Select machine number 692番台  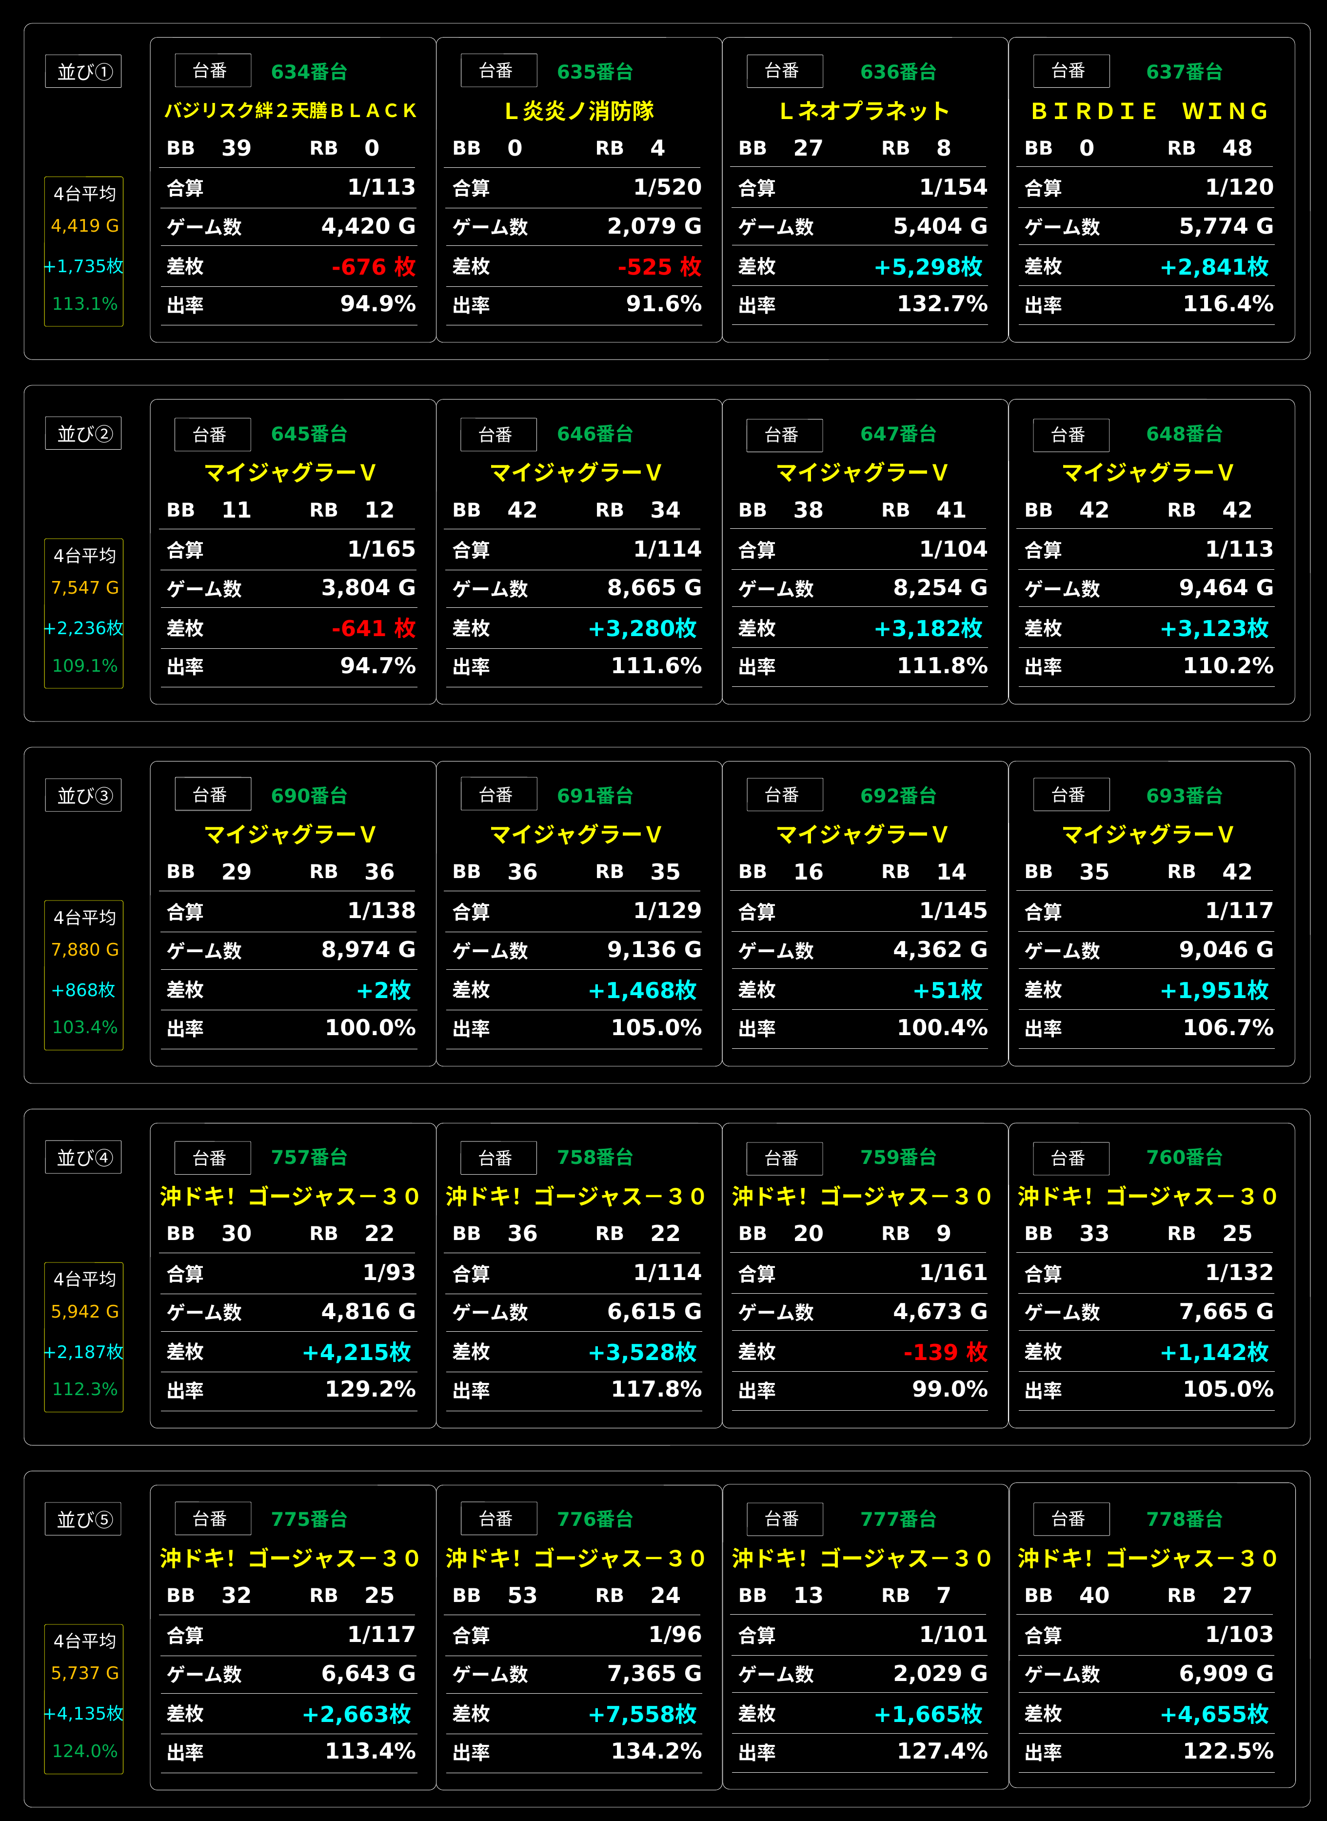coord(898,796)
